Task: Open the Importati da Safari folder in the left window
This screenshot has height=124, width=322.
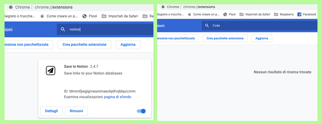Action: (x=120, y=16)
